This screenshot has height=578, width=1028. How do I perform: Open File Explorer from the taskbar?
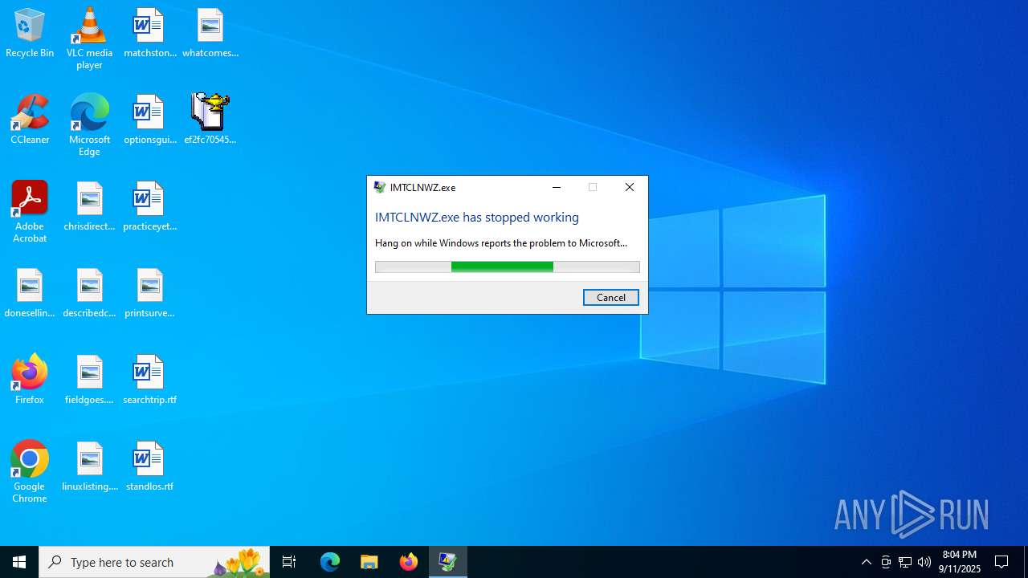tap(369, 562)
